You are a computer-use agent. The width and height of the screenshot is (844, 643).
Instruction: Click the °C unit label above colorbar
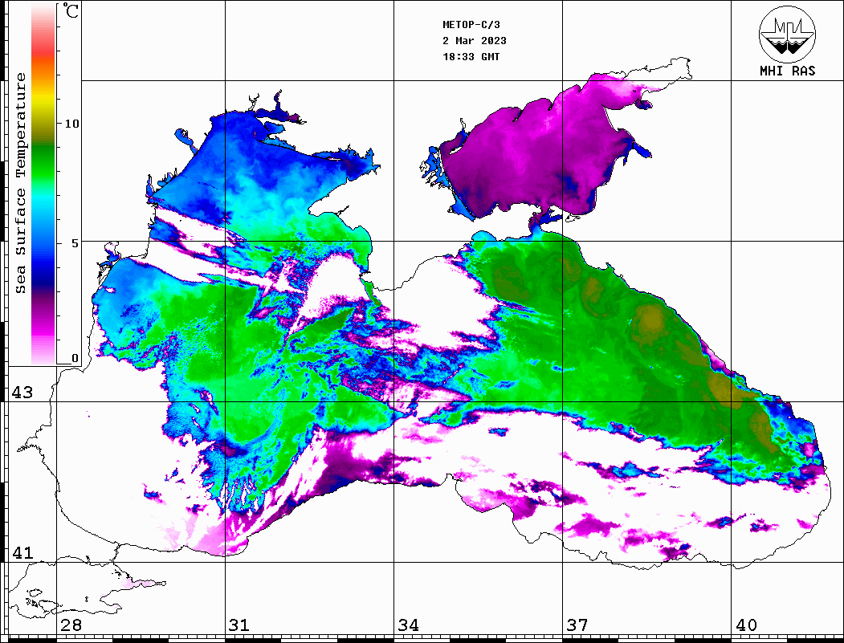coord(71,12)
